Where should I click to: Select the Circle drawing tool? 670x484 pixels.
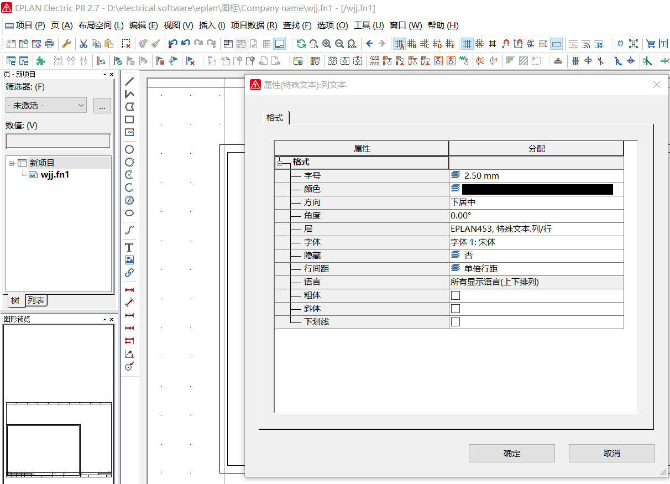(129, 149)
